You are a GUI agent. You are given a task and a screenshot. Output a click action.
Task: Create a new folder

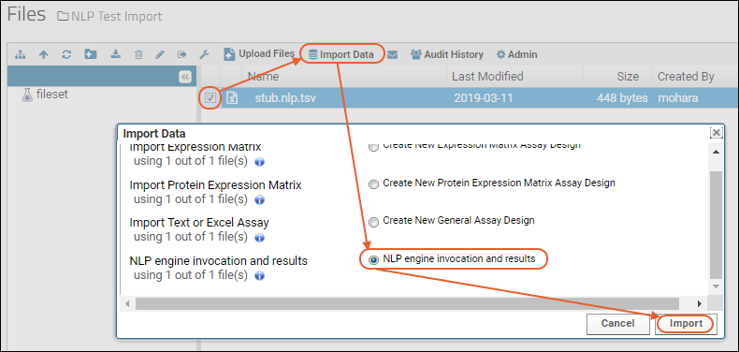coord(91,54)
